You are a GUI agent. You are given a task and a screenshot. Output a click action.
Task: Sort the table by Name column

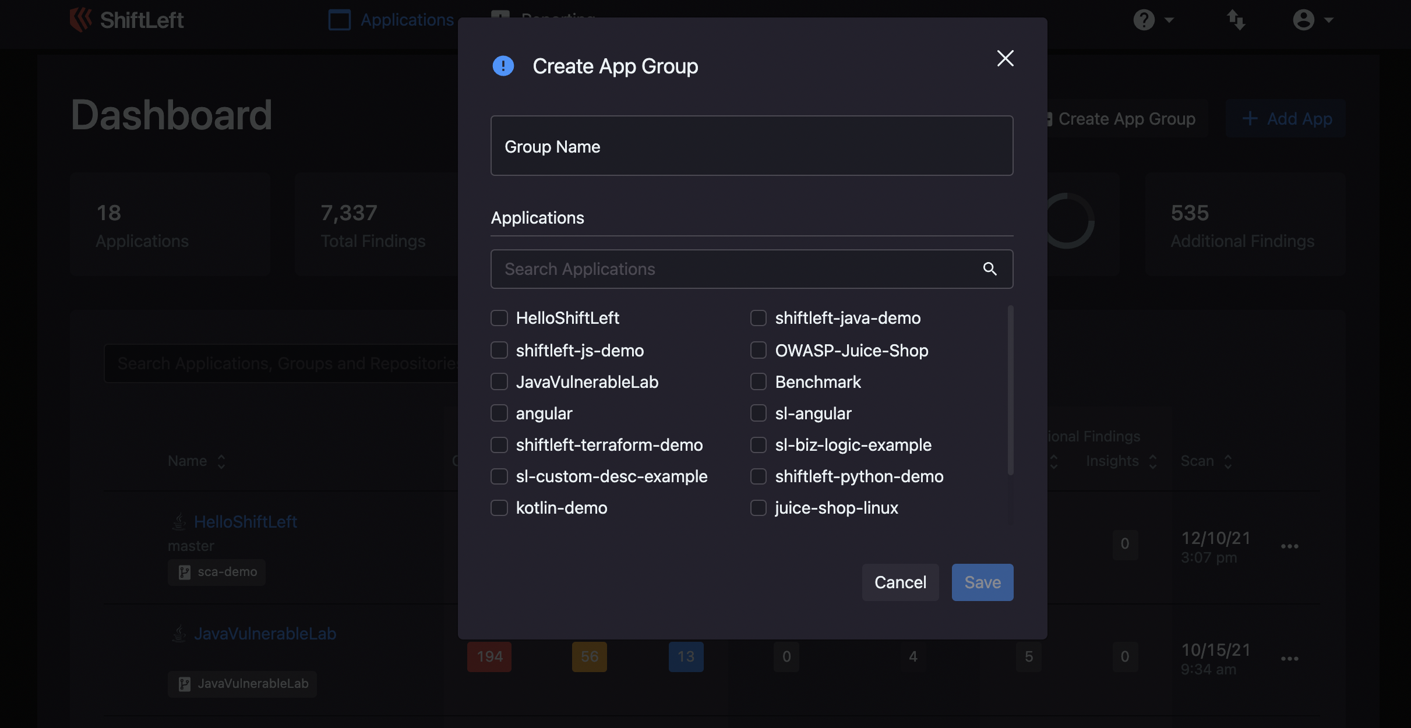pos(197,461)
